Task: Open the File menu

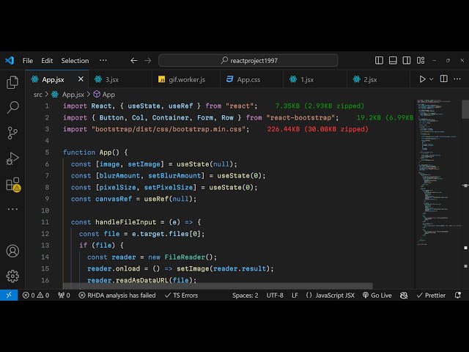Action: 28,60
